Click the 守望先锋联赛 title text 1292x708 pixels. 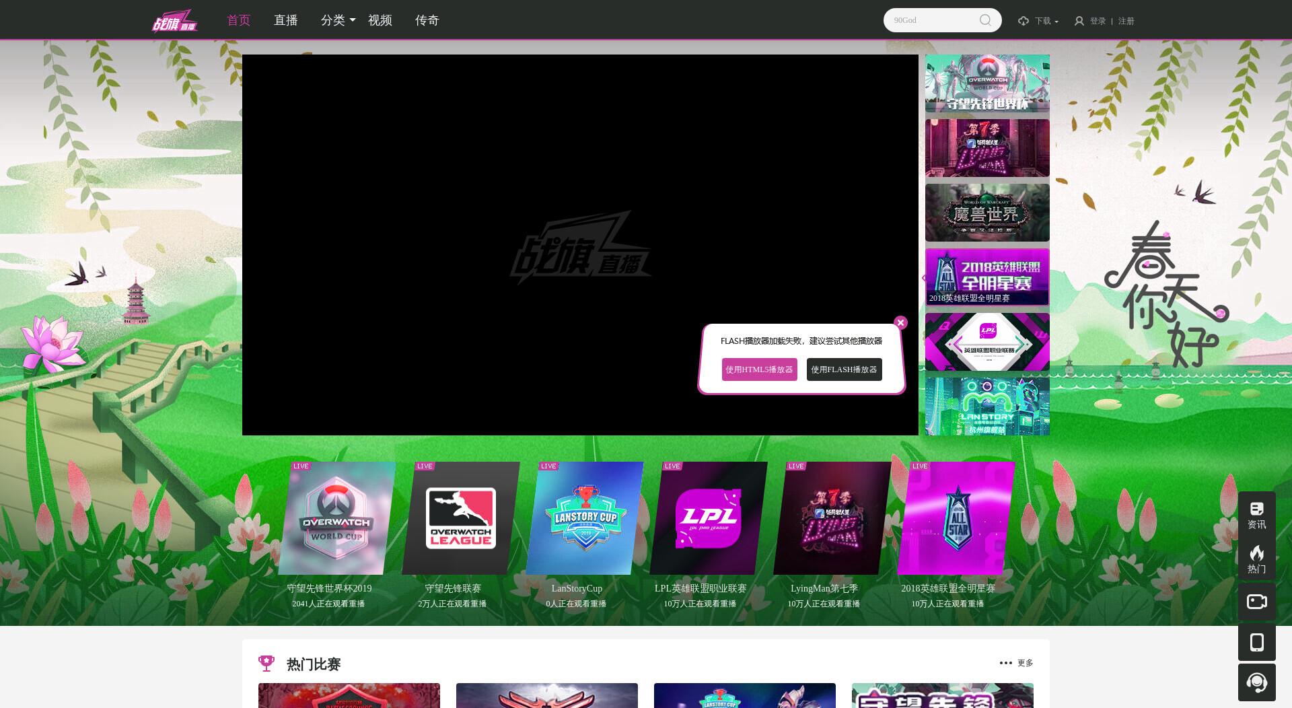tap(453, 588)
